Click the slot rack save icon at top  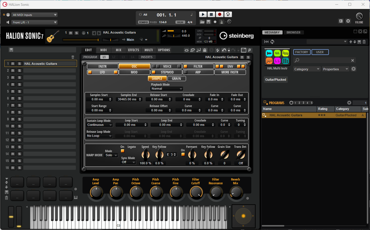click(x=11, y=50)
